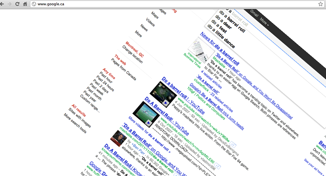Open author thumbnail beside Mashable result
The image size is (326, 176).
pyautogui.click(x=119, y=138)
